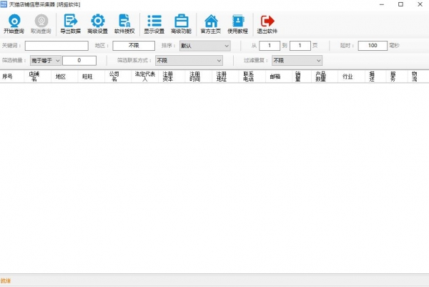The image size is (429, 287).
Task: Sort by the 销量 column header
Action: (x=297, y=76)
